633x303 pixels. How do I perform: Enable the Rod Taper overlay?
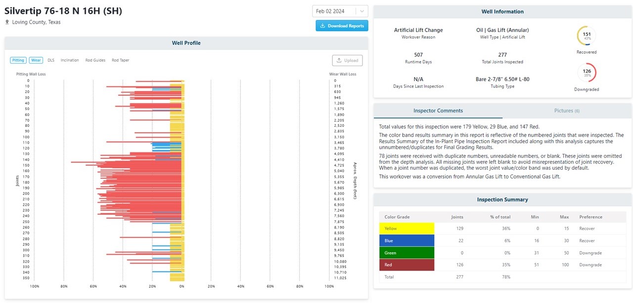121,60
